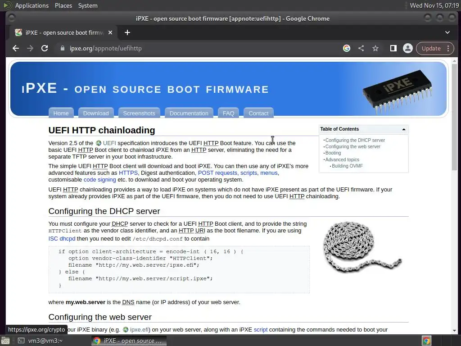Jump to Building OVMF in contents
The width and height of the screenshot is (461, 346).
tap(347, 166)
